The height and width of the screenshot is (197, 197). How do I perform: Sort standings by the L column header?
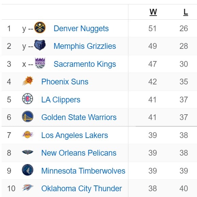coord(186,12)
